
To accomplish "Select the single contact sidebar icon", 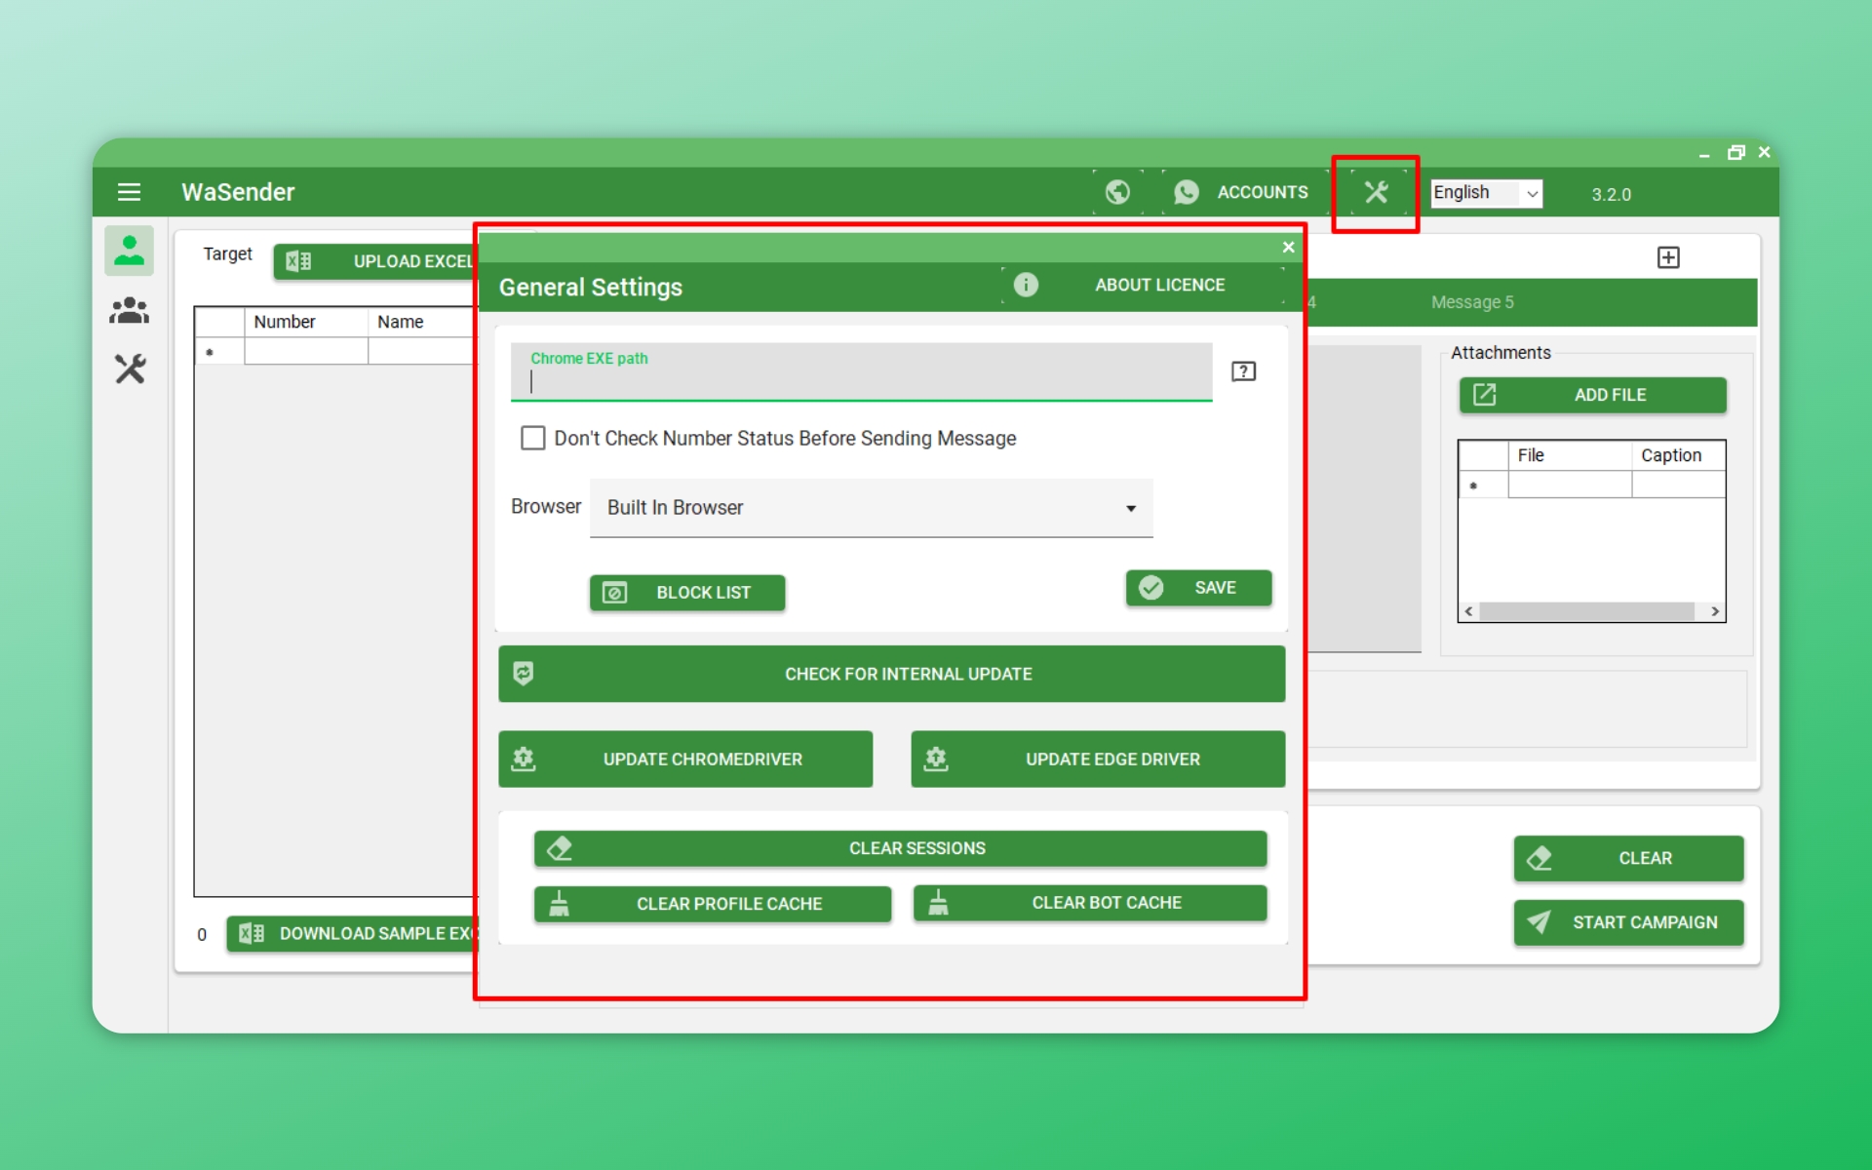I will point(129,251).
